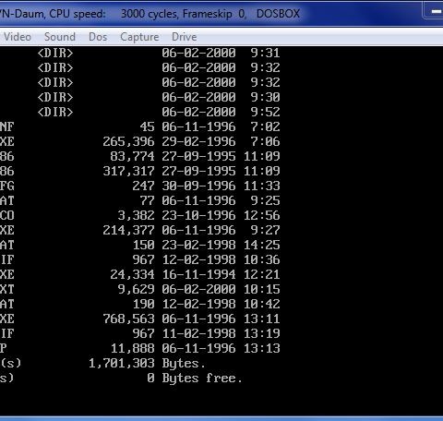Click the total '1,701,303 Bytes.'

pyautogui.click(x=147, y=364)
